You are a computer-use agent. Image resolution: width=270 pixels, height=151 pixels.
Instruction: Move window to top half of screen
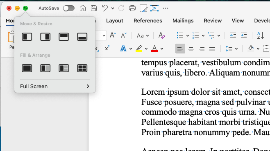tap(64, 37)
